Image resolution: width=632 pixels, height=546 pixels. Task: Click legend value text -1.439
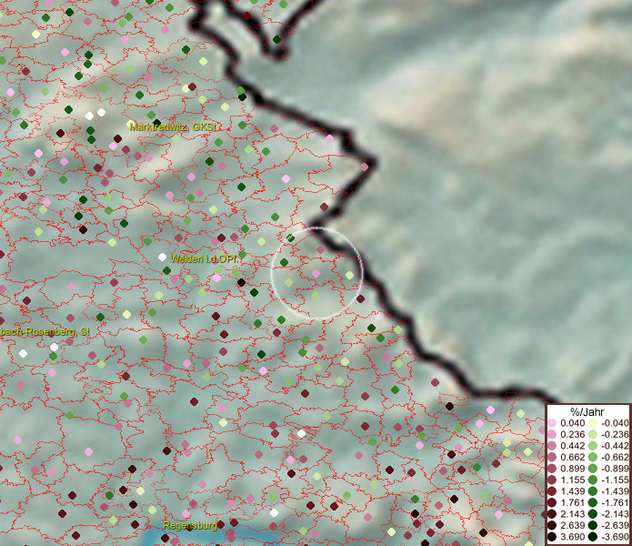click(615, 491)
